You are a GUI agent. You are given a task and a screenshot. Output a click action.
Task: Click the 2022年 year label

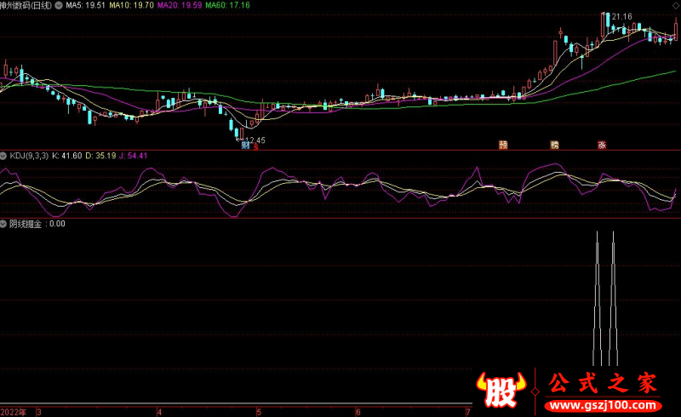(14, 412)
